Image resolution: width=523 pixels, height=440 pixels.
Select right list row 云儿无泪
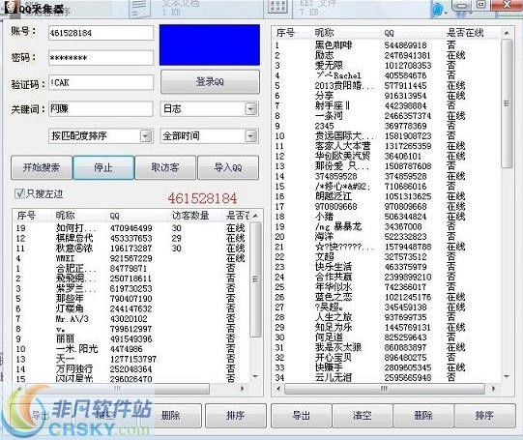point(387,377)
